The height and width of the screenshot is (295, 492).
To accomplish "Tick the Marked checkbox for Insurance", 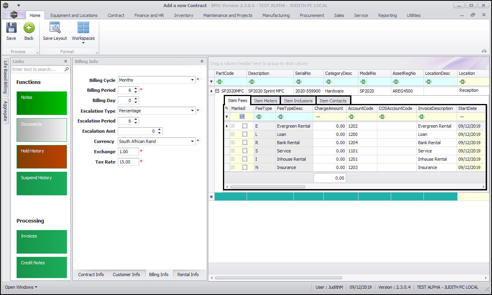I will pyautogui.click(x=245, y=167).
